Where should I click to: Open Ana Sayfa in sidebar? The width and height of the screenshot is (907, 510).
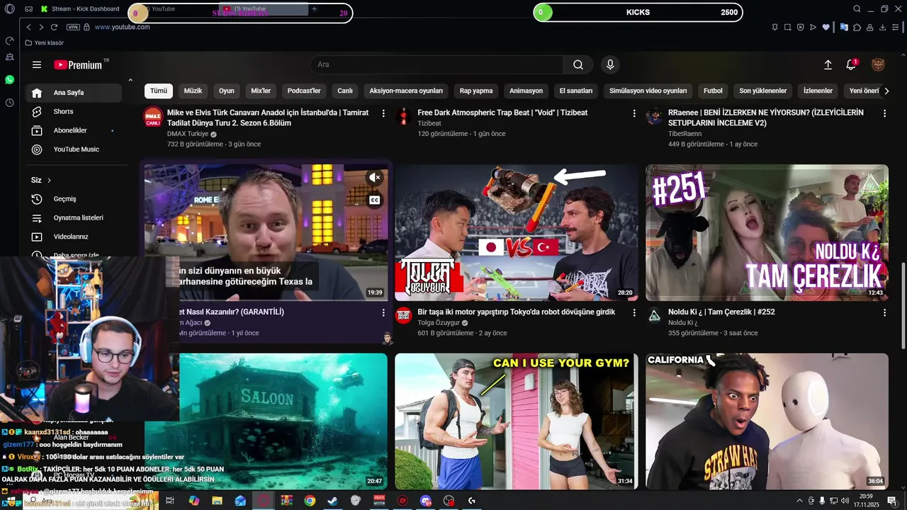[x=74, y=93]
